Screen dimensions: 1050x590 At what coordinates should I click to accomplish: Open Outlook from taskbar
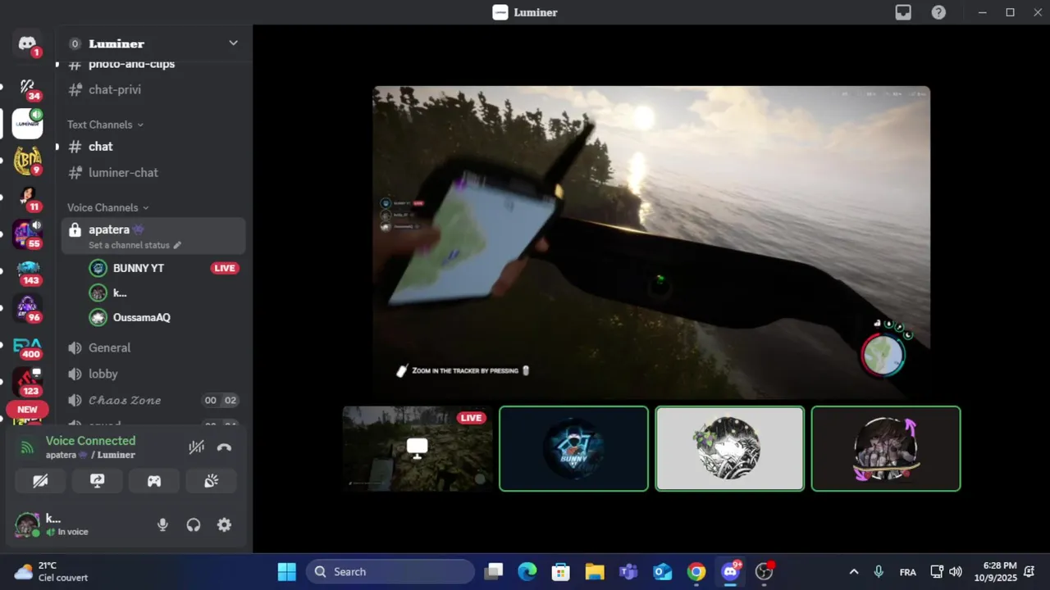(662, 571)
